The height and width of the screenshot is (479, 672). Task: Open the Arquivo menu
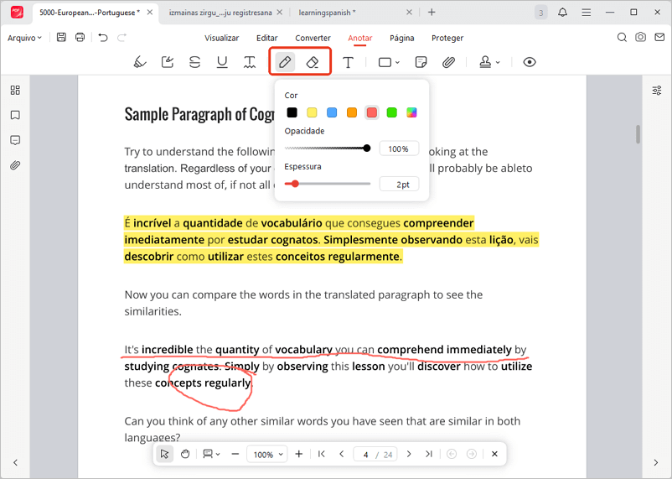(x=24, y=38)
